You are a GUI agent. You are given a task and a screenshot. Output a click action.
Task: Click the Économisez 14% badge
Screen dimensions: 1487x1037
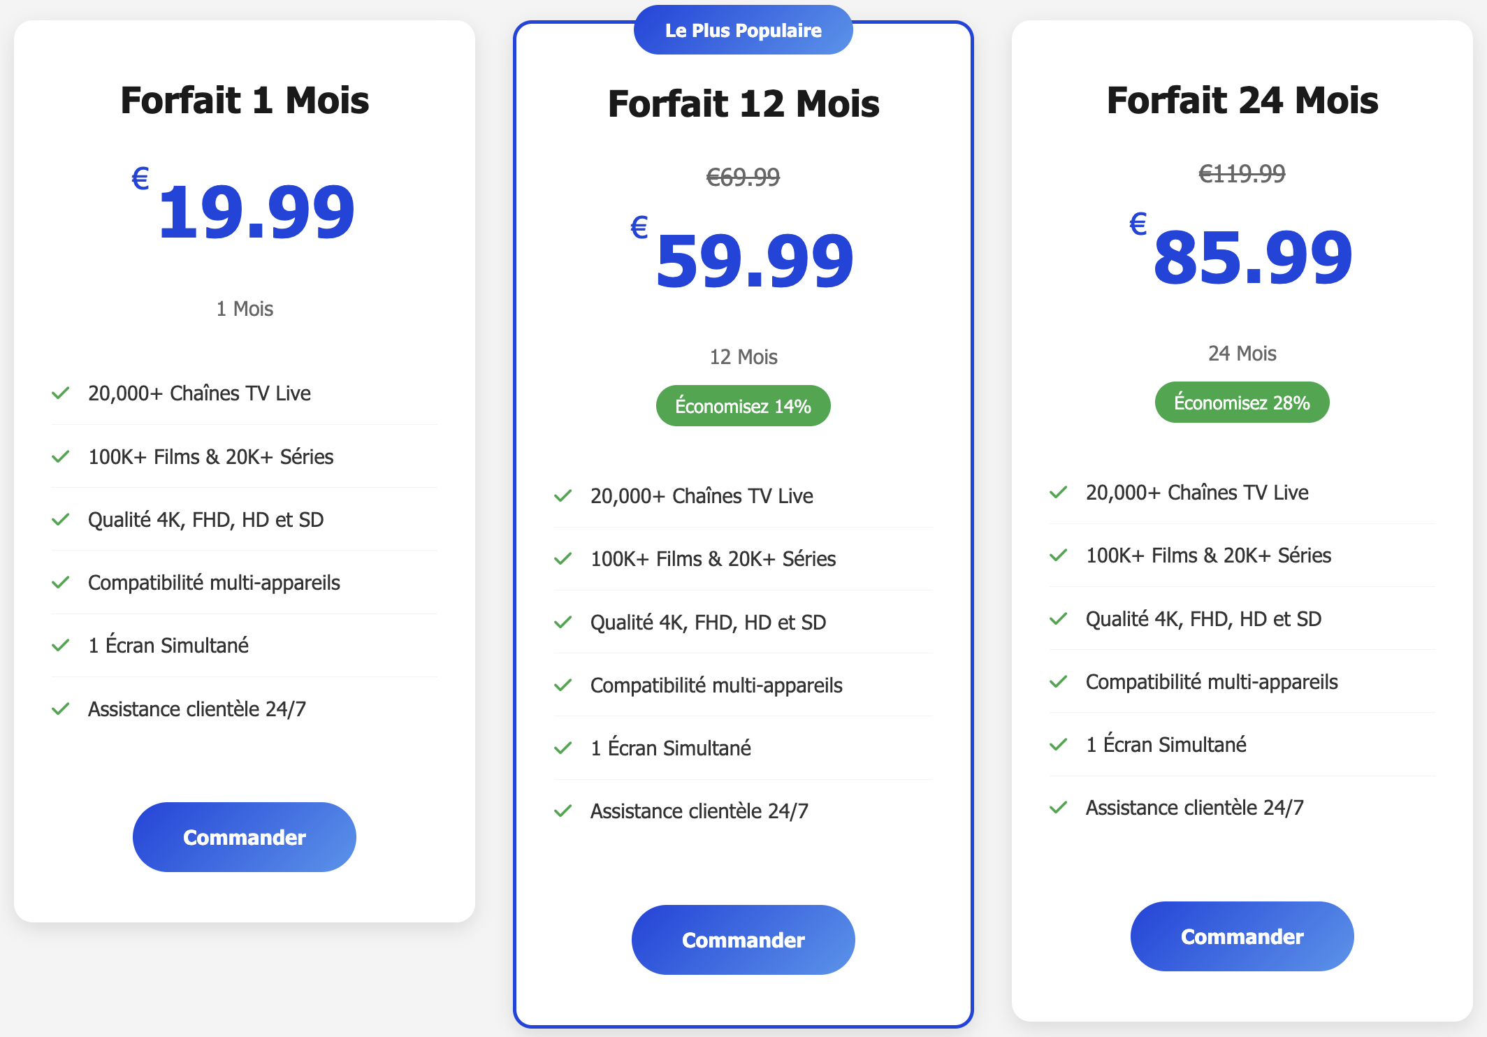pos(743,405)
